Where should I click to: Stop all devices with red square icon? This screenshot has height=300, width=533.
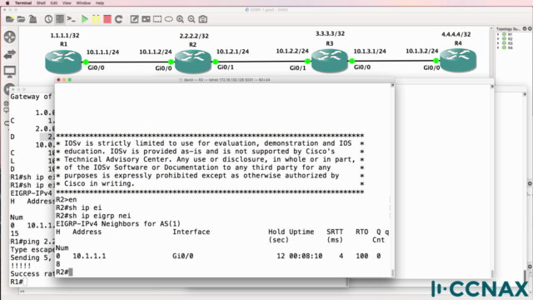tap(107, 19)
